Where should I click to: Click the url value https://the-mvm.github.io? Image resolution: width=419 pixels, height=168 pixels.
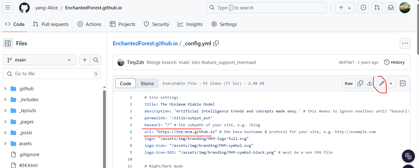186,132
